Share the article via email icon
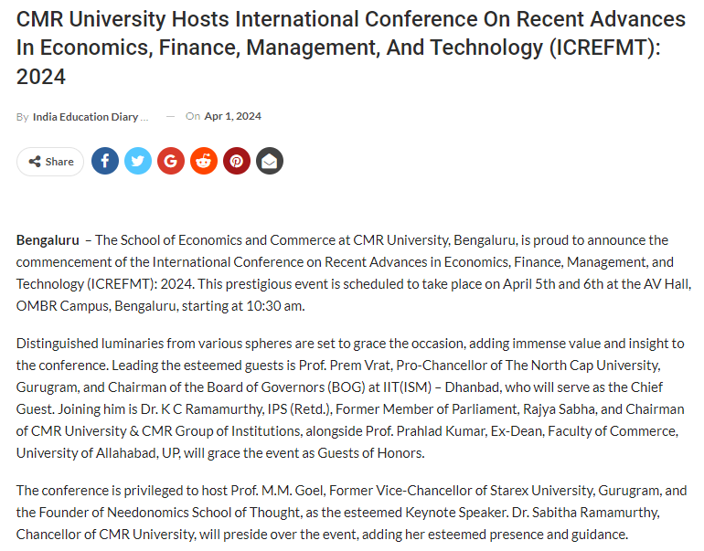Screen dimensions: 704x551 [x=270, y=162]
